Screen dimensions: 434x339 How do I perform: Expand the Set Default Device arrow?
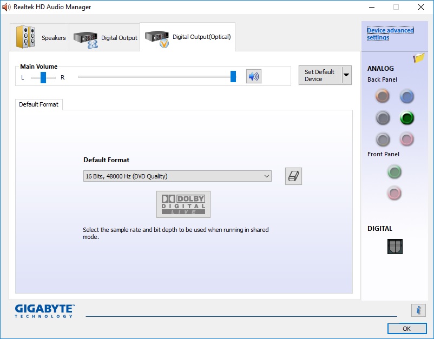[x=347, y=76]
